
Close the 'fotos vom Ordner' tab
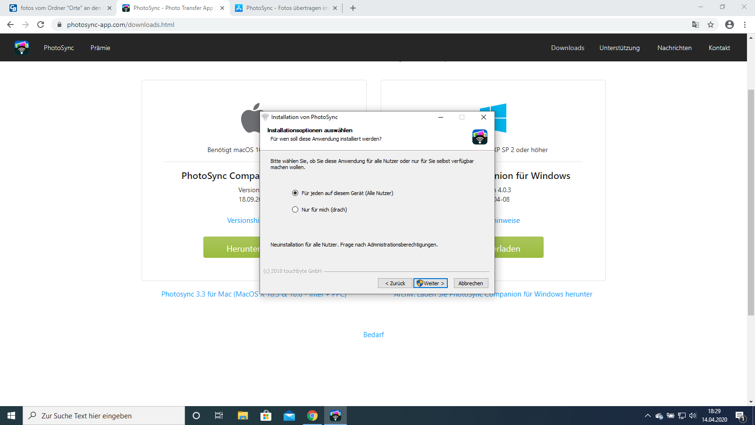pos(109,8)
